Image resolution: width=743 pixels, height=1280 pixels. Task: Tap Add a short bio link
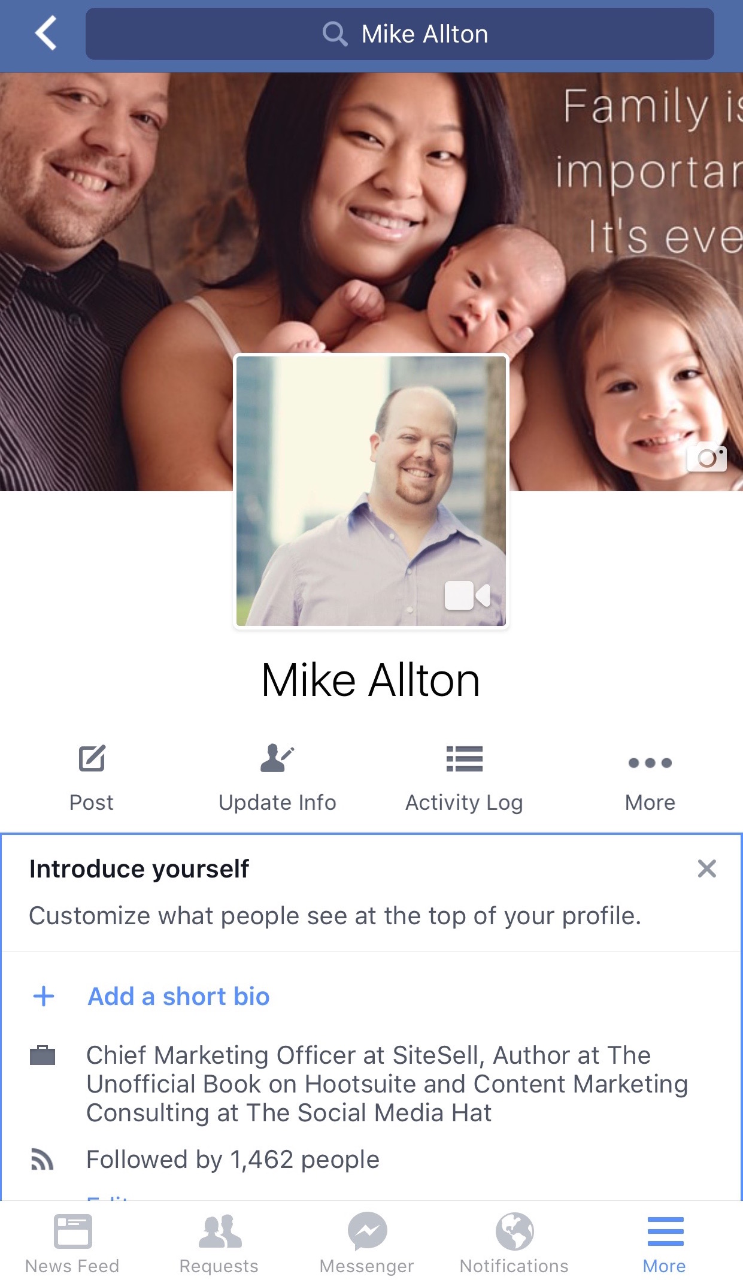pyautogui.click(x=178, y=997)
